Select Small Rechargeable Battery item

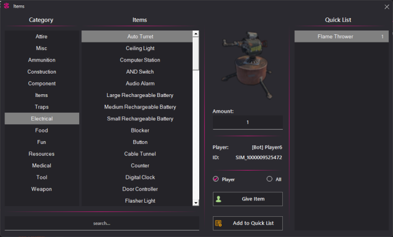pyautogui.click(x=137, y=119)
